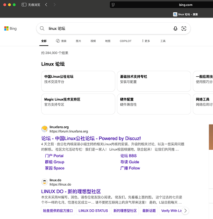Click the search magnifier icon in search box

[42, 29]
